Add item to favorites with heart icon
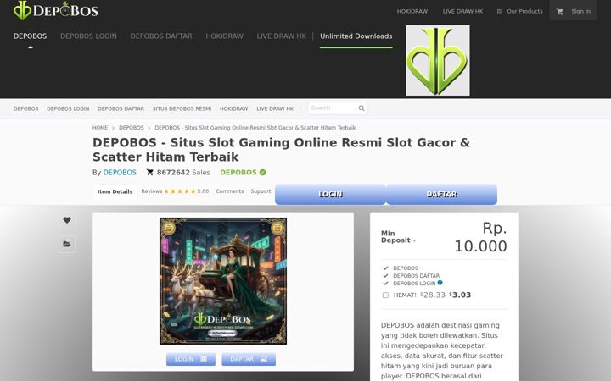The height and width of the screenshot is (381, 611). coord(67,220)
